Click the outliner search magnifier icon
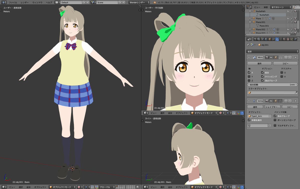 [x=295, y=7]
